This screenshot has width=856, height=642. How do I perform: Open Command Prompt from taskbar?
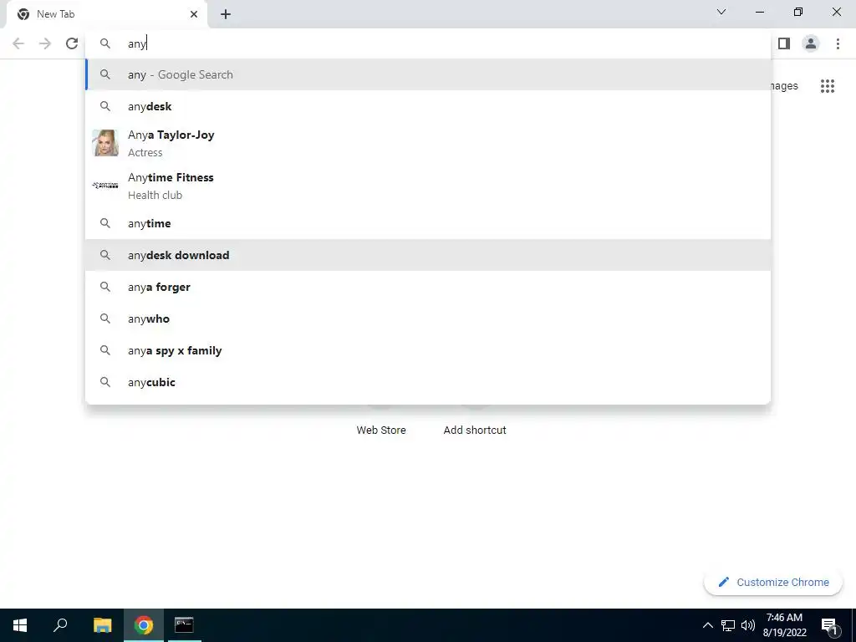tap(184, 625)
